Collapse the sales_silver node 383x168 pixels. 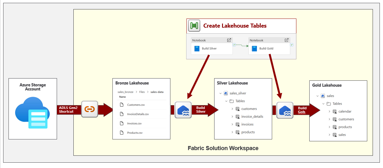pyautogui.click(x=220, y=93)
